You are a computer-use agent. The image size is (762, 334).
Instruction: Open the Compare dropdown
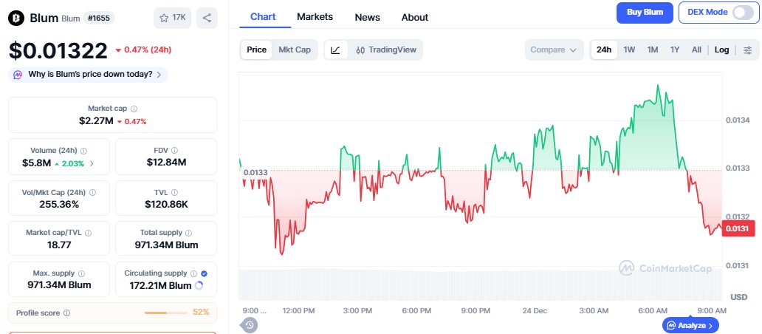pos(554,50)
